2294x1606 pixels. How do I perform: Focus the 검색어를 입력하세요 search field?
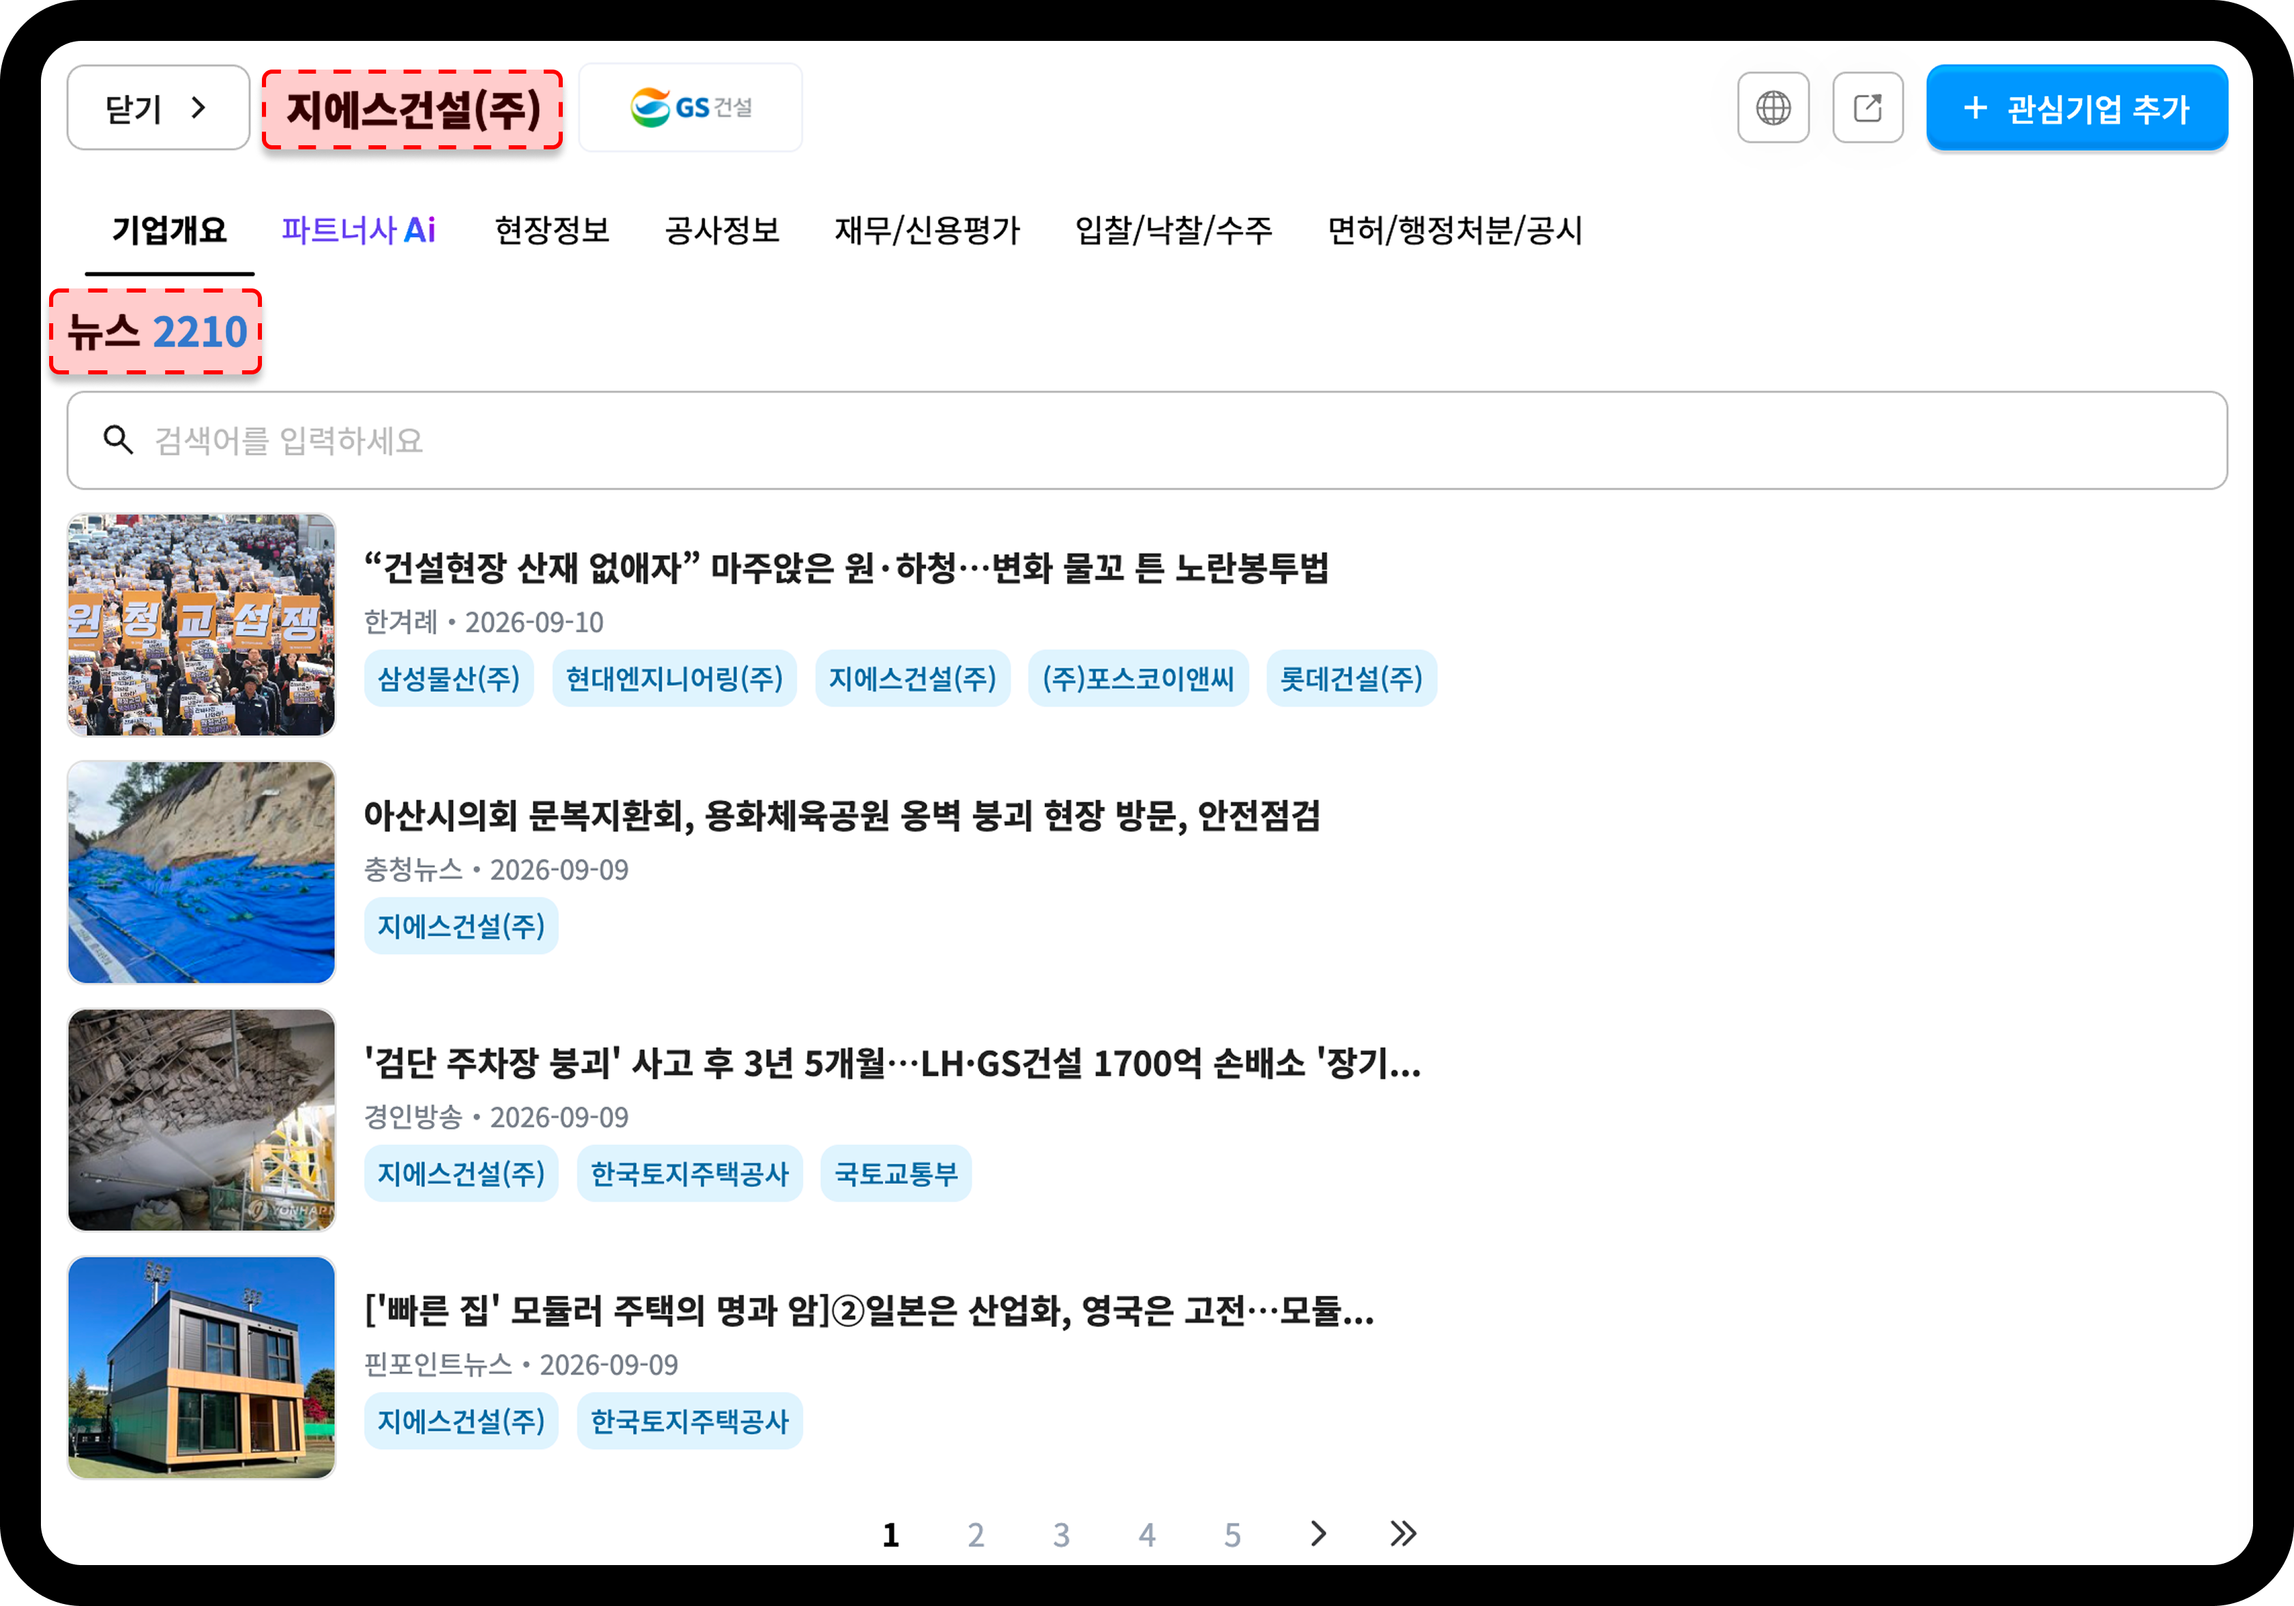1147,441
